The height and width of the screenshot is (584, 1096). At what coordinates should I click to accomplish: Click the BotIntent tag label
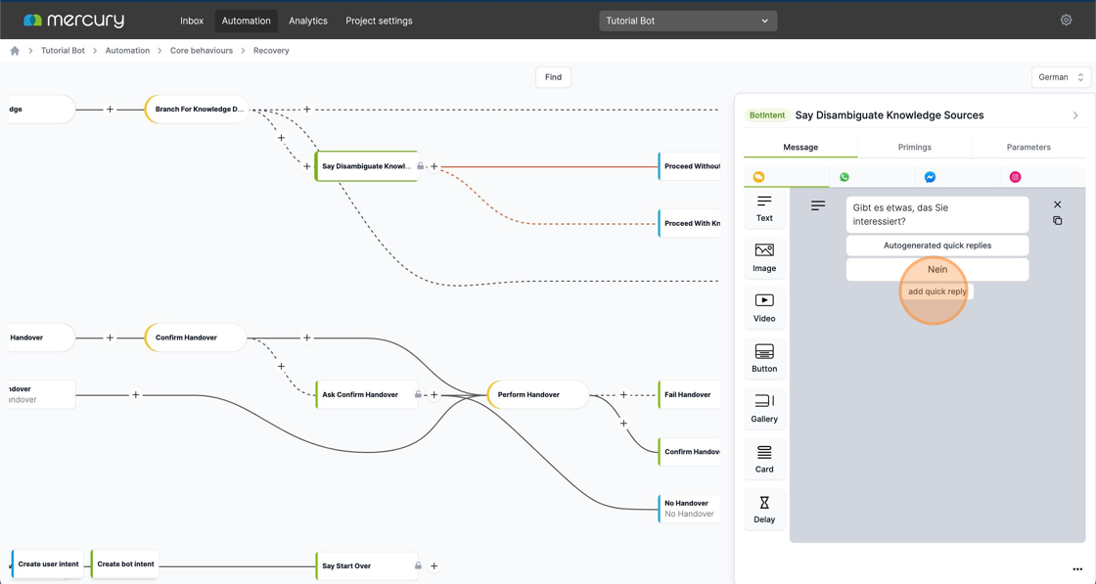click(x=767, y=115)
